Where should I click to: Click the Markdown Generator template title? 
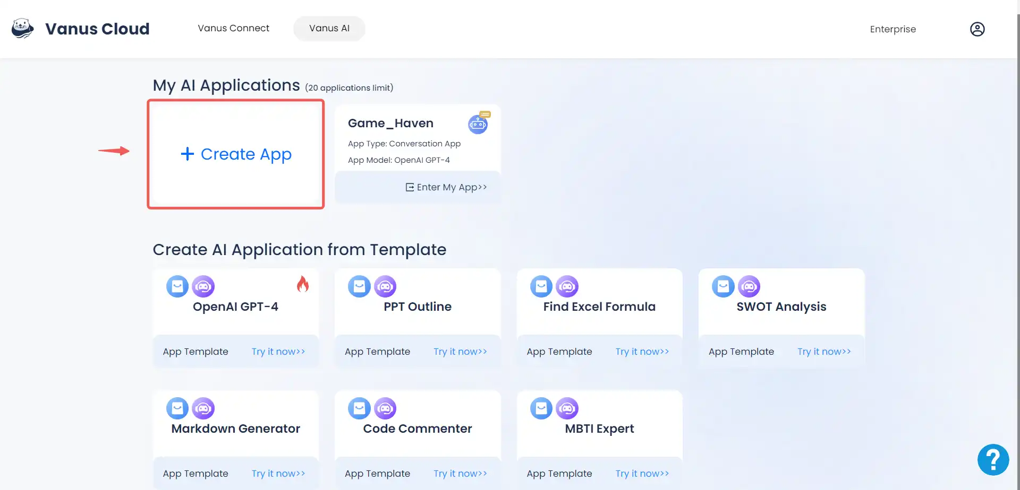coord(235,428)
